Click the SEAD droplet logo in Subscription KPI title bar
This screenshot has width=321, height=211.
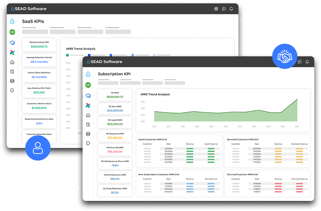[88, 62]
